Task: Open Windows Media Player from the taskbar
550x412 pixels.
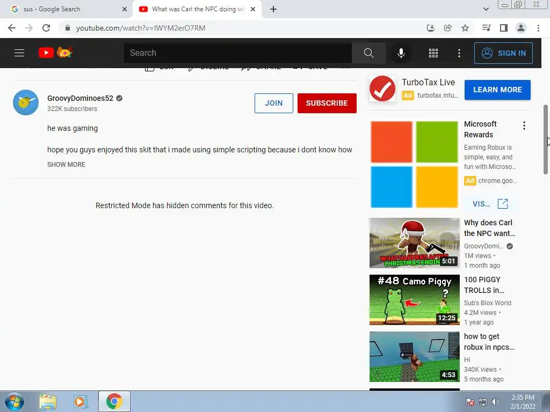Action: click(x=80, y=402)
